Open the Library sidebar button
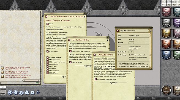 [x=176, y=90]
